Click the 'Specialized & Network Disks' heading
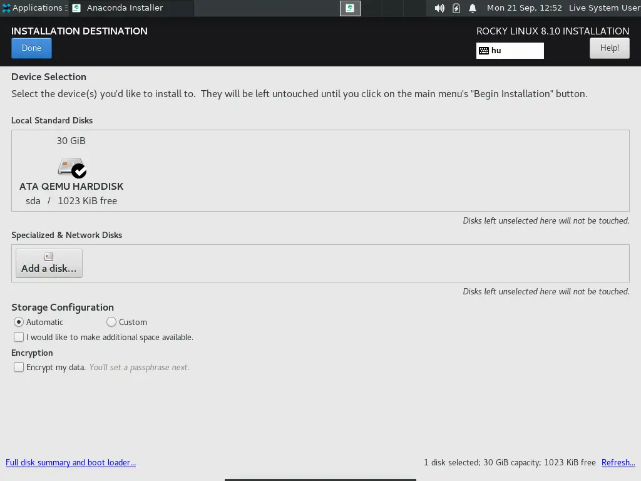The image size is (641, 481). coord(66,235)
